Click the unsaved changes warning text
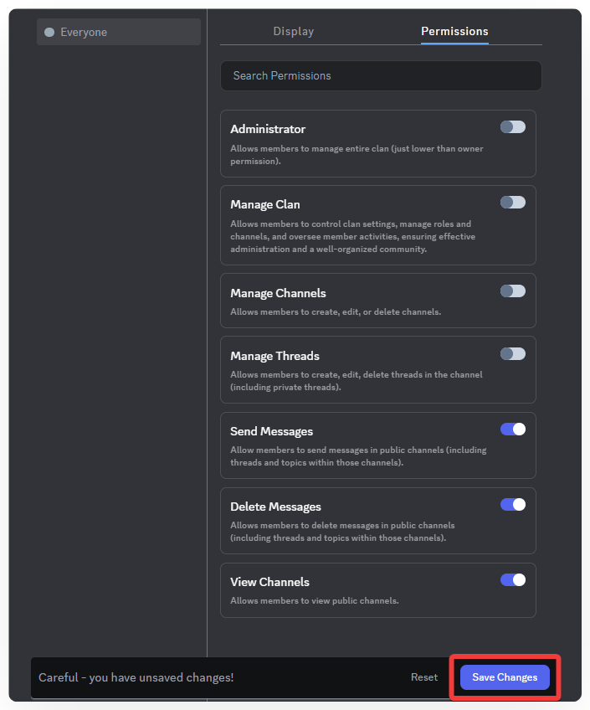The image size is (590, 710). click(136, 677)
